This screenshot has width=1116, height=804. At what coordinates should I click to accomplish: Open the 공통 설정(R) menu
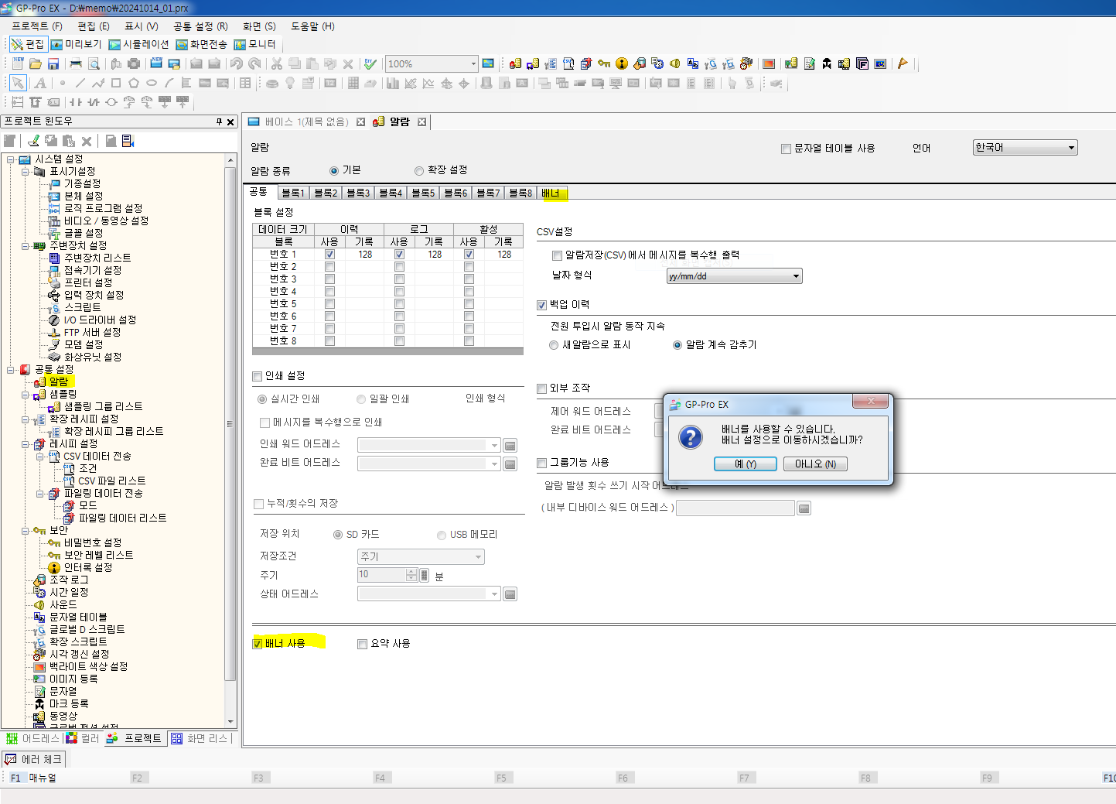tap(200, 26)
